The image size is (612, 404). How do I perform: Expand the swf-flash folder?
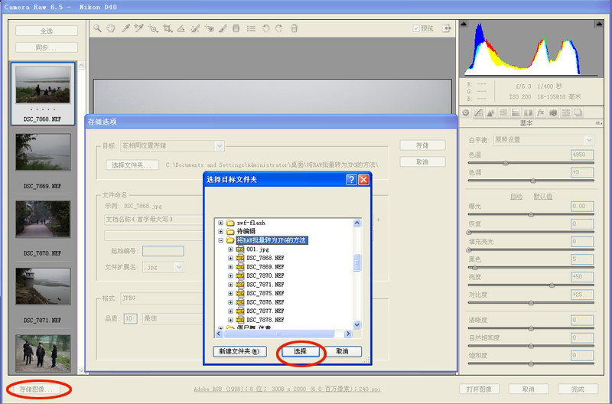click(221, 223)
